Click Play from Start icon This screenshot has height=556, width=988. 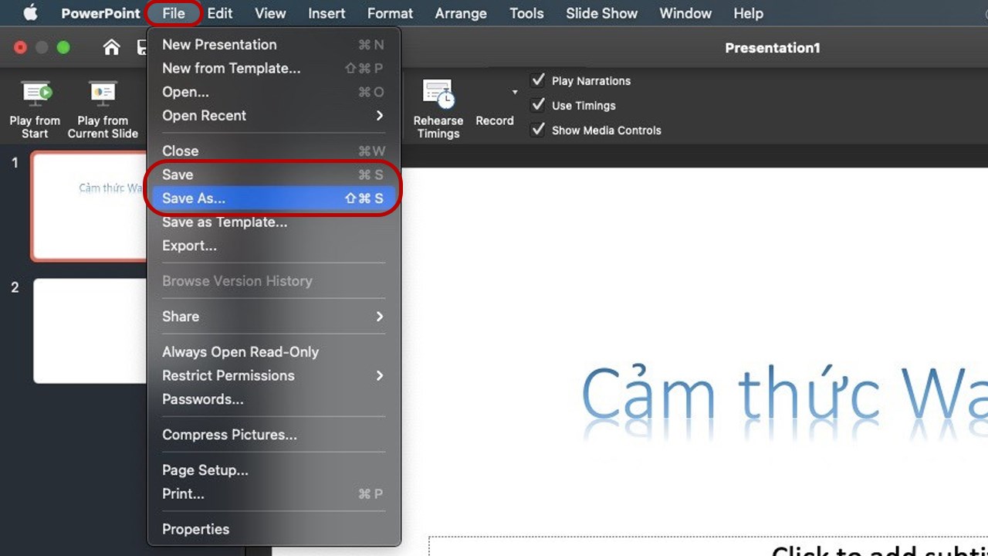(x=36, y=94)
